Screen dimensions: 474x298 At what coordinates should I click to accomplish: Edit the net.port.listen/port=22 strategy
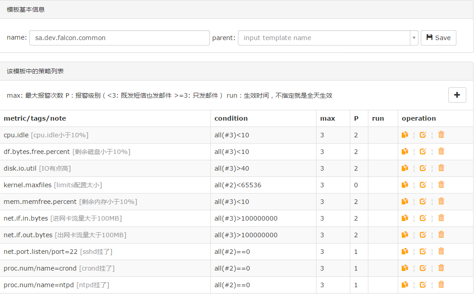[423, 251]
